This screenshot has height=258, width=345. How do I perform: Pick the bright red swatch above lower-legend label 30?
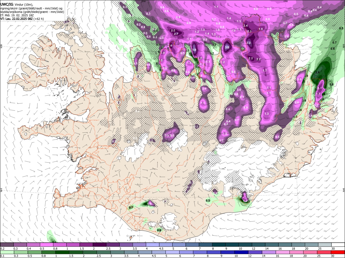[338, 252]
